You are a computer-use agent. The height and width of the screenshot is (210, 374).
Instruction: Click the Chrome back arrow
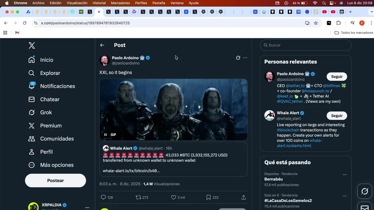click(6, 23)
